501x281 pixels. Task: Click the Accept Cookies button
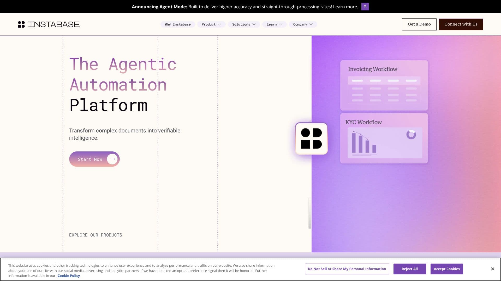[x=447, y=269]
